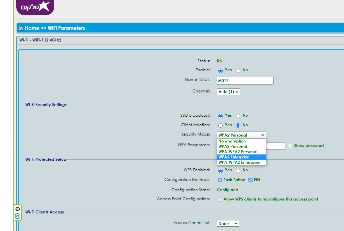Go to Home breadcrumb link
The width and height of the screenshot is (344, 231).
(32, 28)
